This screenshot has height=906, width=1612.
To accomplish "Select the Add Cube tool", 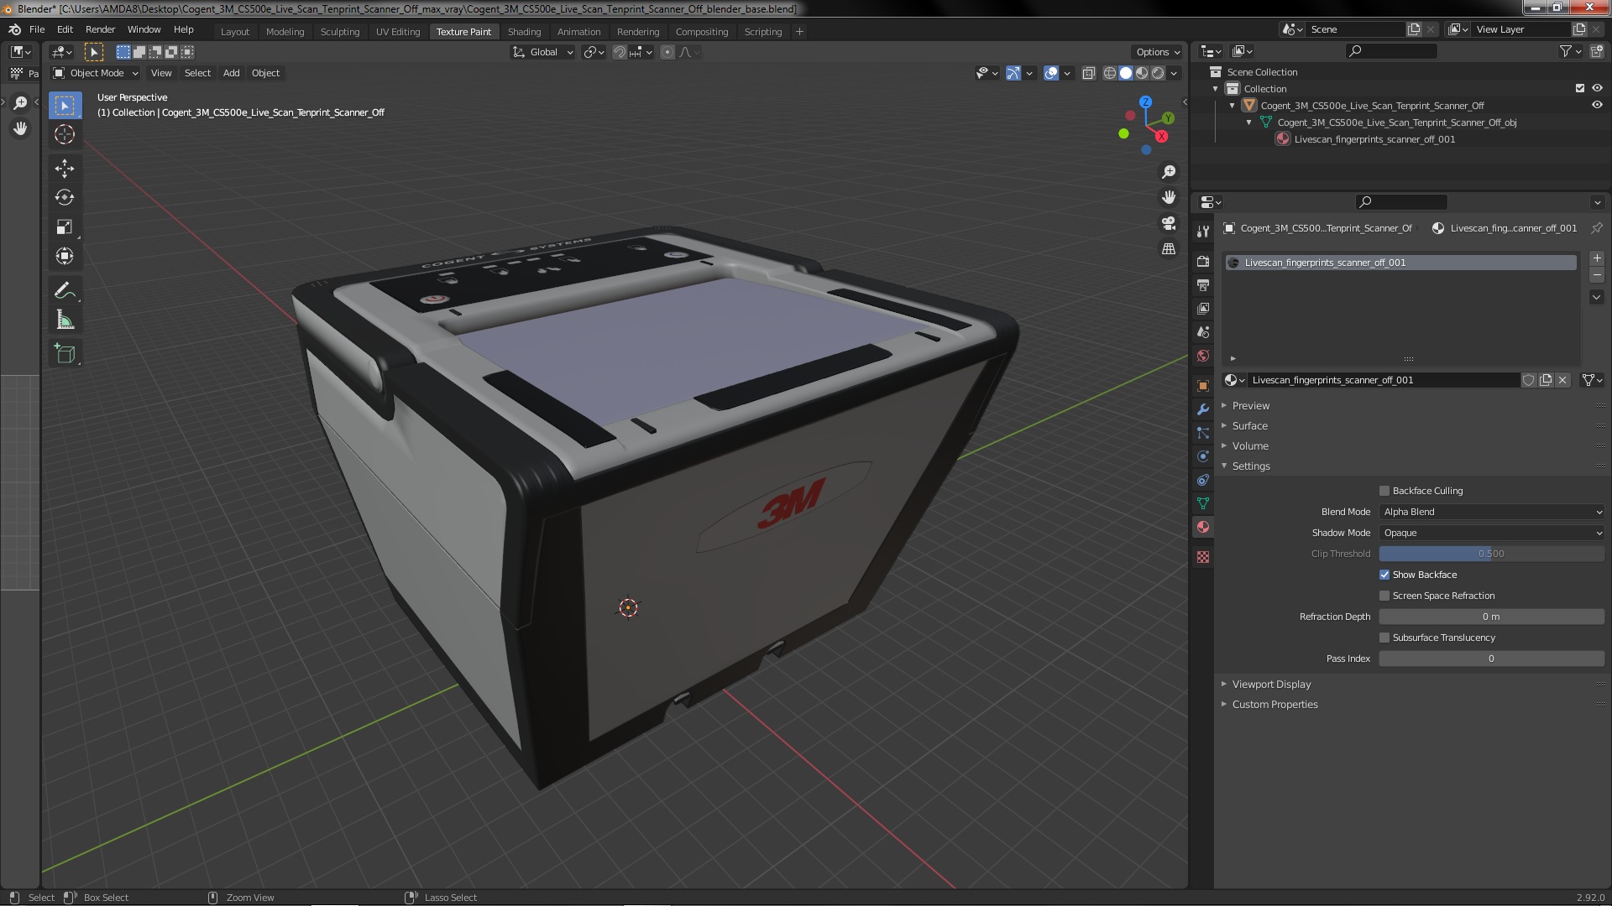I will coord(65,353).
